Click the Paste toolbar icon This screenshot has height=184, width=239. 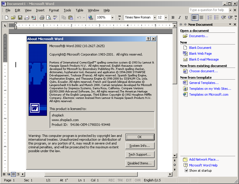[70, 18]
